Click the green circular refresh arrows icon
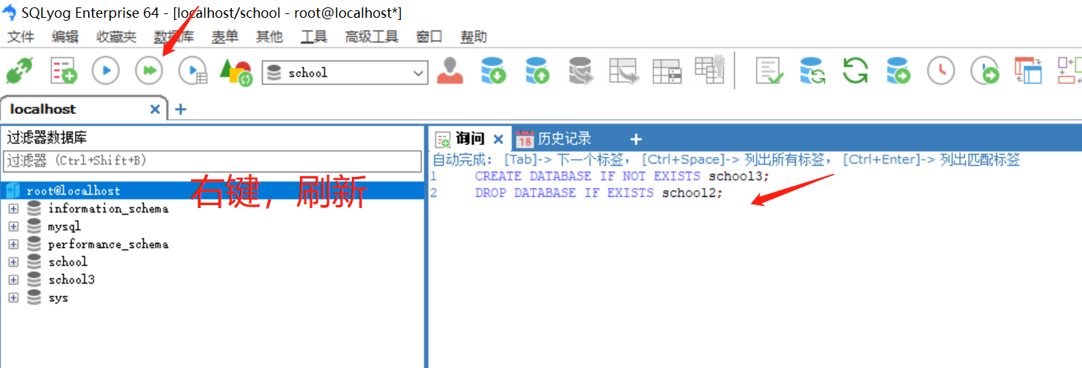This screenshot has width=1082, height=368. tap(855, 71)
